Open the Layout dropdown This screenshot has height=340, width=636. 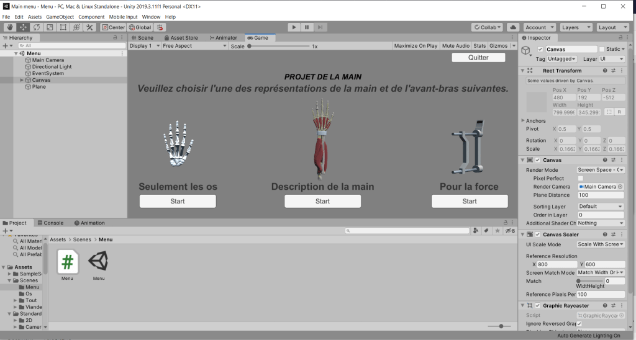tap(613, 27)
